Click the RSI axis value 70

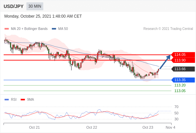(176, 107)
